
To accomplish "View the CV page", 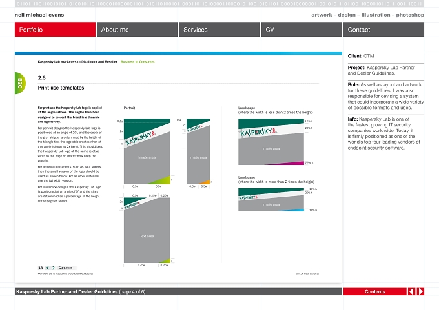I will [x=301, y=30].
